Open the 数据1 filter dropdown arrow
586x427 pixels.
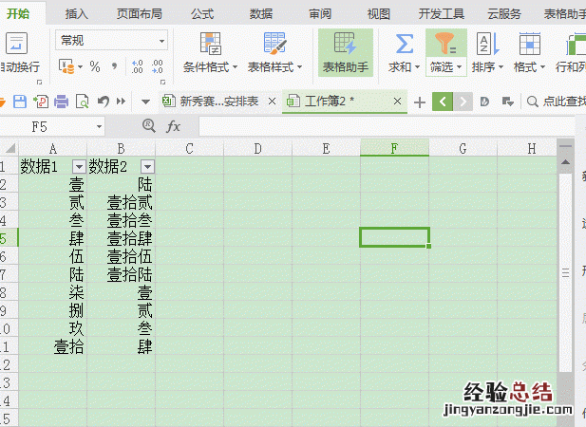[78, 166]
